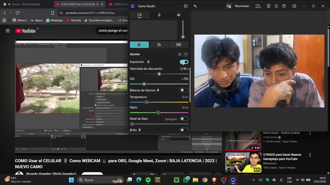The height and width of the screenshot is (185, 330).
Task: Close the COMO Usar el CELULAR tab
Action: pyautogui.click(x=102, y=4)
